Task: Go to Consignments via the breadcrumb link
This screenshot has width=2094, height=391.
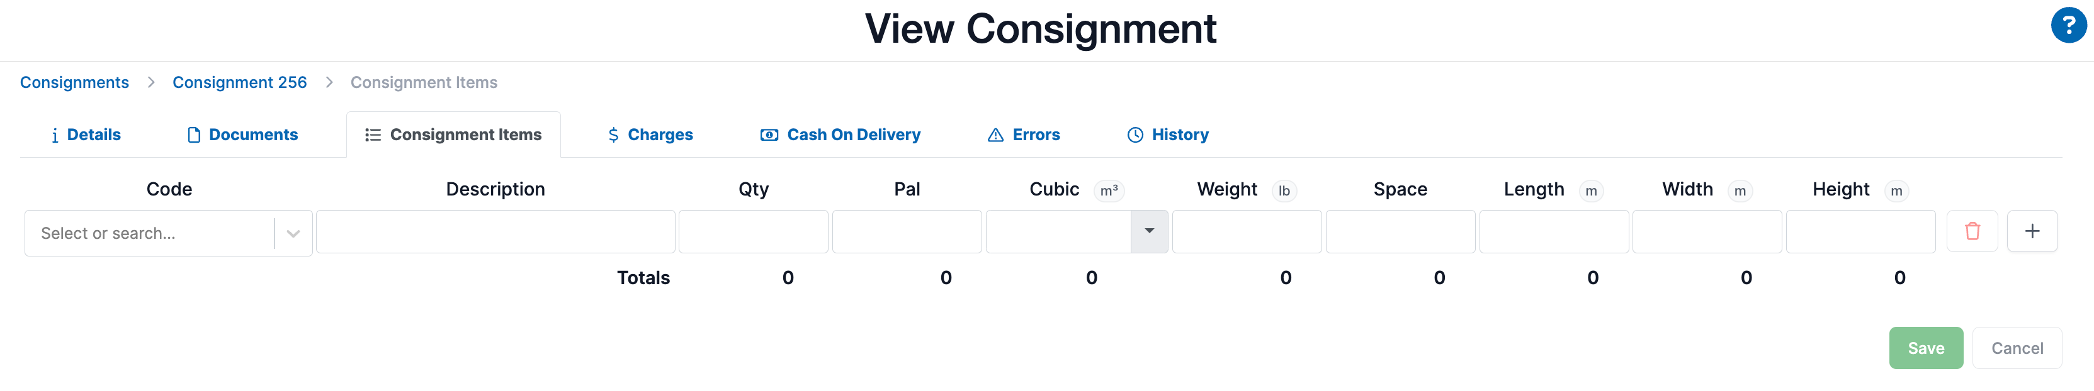Action: (75, 82)
